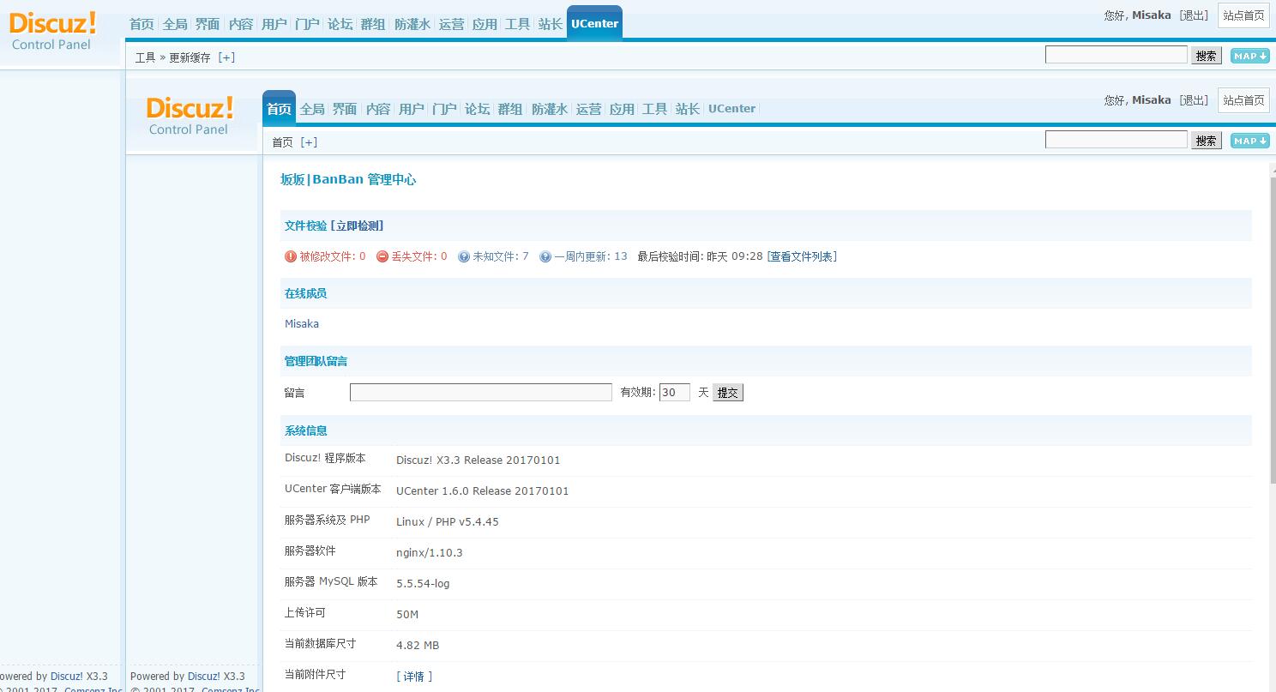Viewport: 1276px width, 692px height.
Task: Focus the 留言 message text field
Action: pyautogui.click(x=481, y=392)
